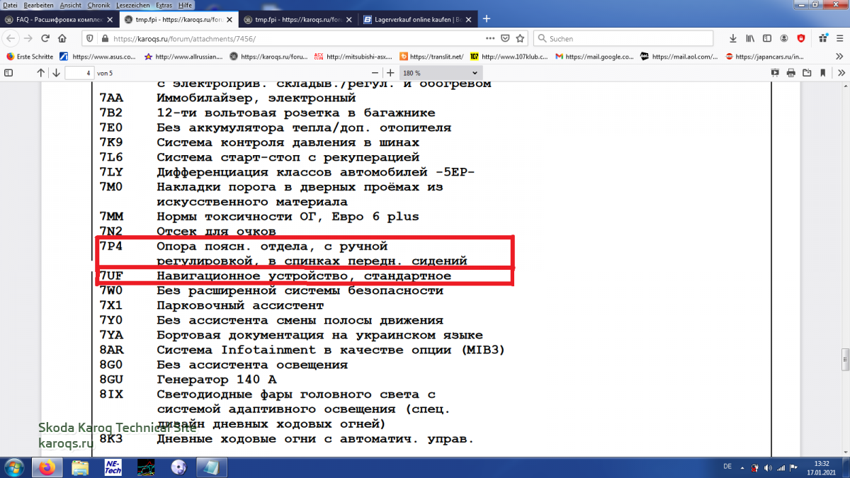The width and height of the screenshot is (850, 478).
Task: Click the PDF zoom in plus button
Action: pyautogui.click(x=390, y=72)
